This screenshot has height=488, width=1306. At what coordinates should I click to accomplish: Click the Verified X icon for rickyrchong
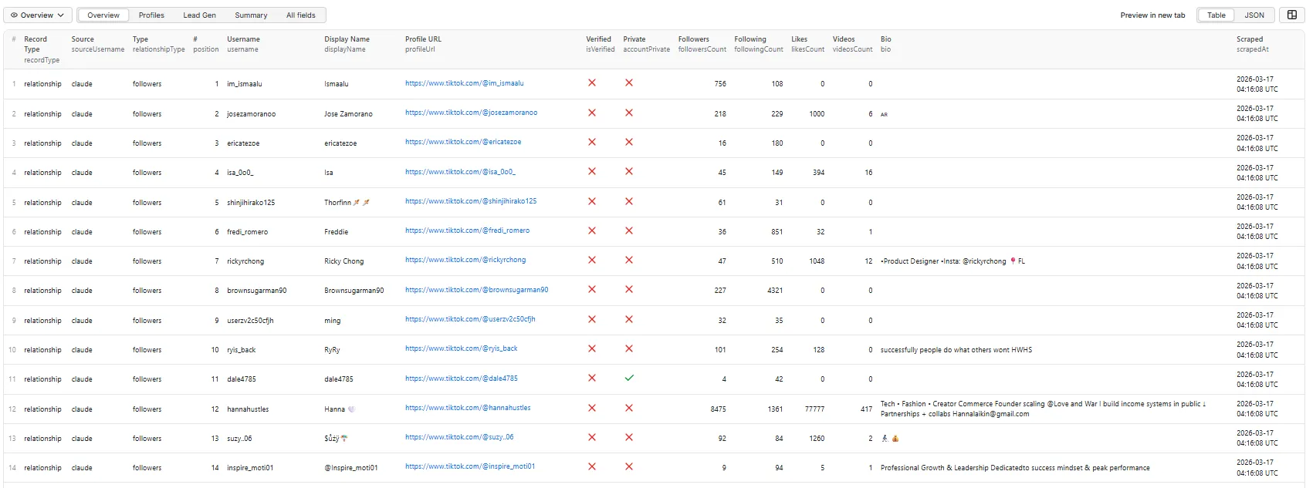(592, 260)
